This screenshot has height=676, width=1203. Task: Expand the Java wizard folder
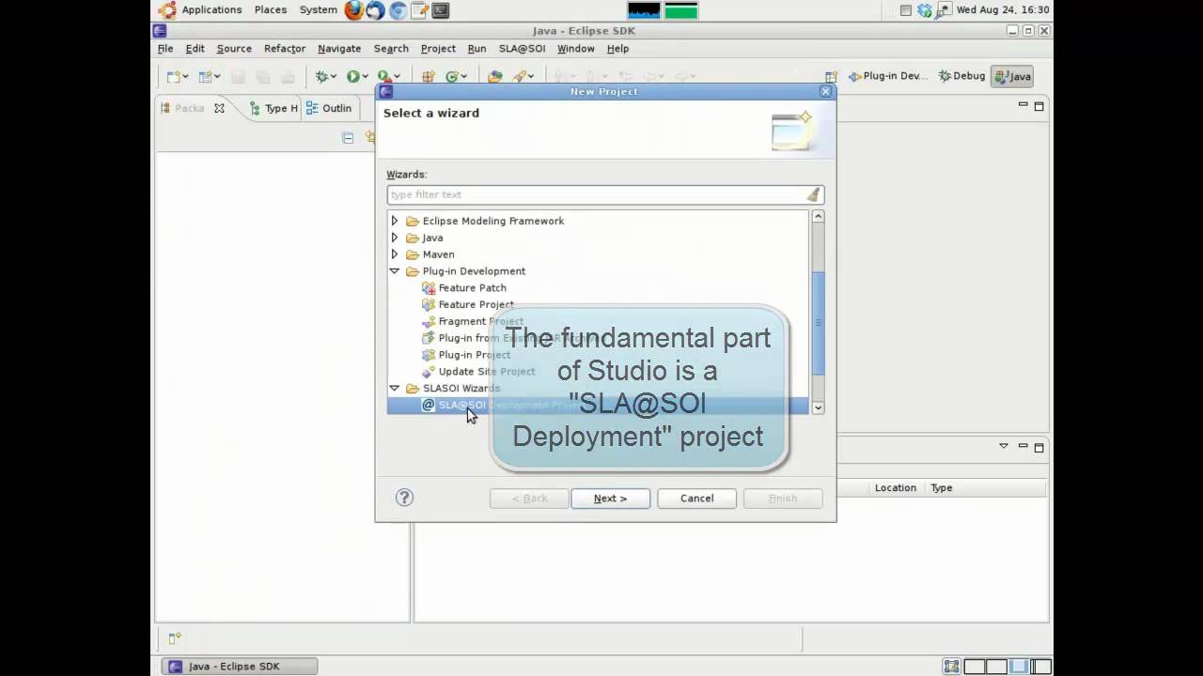tap(395, 238)
